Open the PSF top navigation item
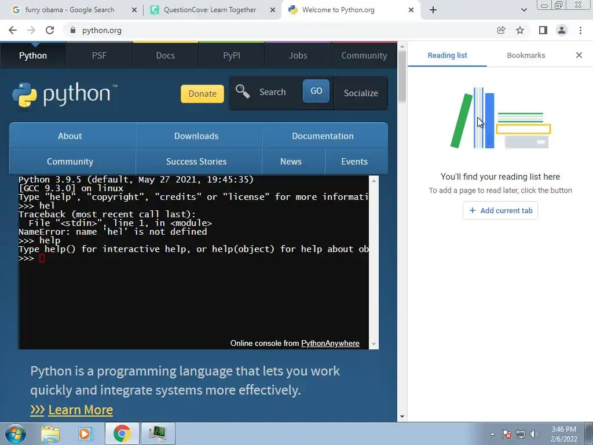The height and width of the screenshot is (445, 593). (99, 55)
